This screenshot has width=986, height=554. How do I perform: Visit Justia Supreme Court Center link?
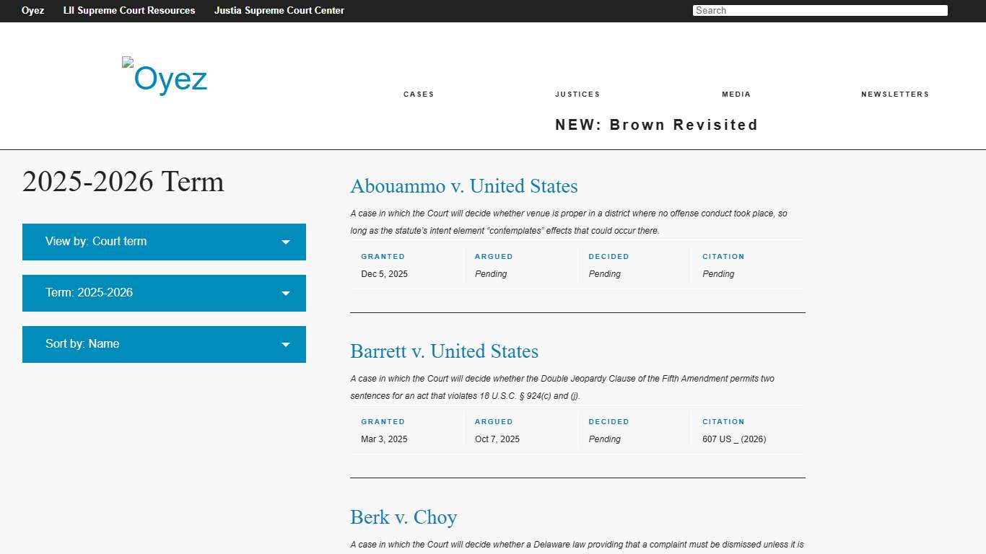click(279, 11)
